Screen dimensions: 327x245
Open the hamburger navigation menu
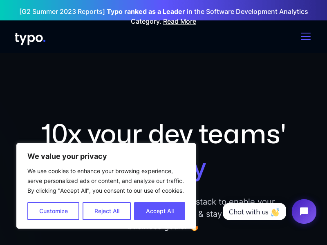[x=305, y=36]
